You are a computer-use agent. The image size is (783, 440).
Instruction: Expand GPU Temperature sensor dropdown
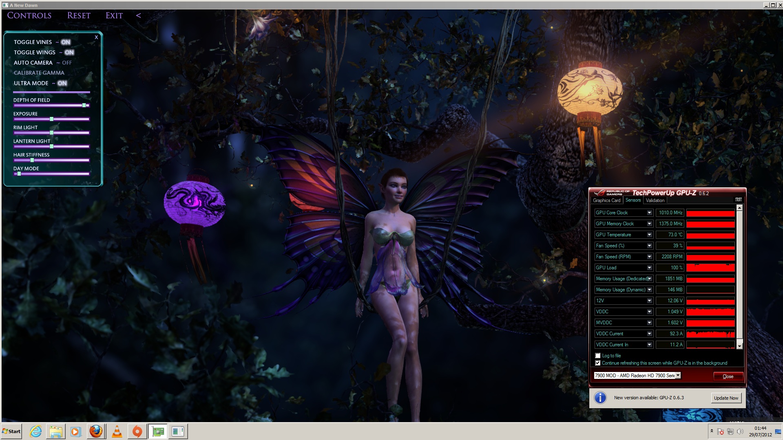click(649, 235)
